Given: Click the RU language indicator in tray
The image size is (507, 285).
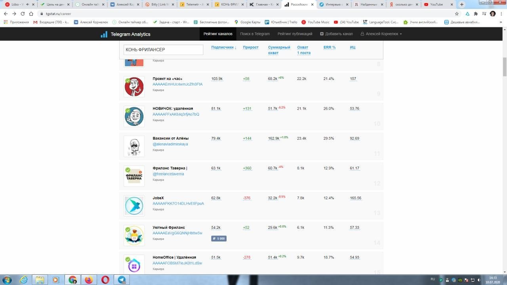Looking at the screenshot, I should pos(433,279).
